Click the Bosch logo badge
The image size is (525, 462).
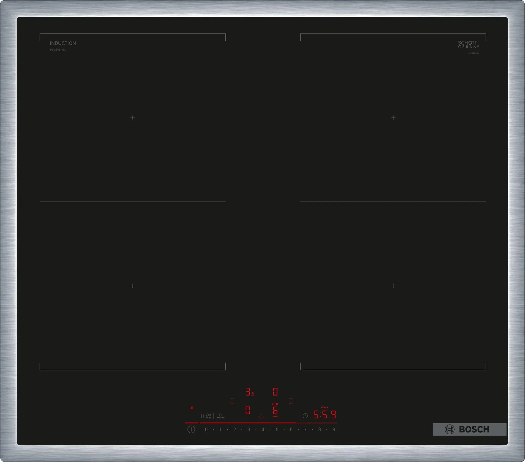point(469,429)
